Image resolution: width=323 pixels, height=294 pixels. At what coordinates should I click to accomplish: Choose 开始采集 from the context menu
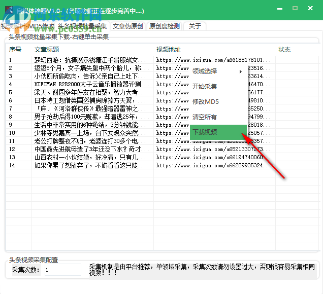click(x=205, y=87)
